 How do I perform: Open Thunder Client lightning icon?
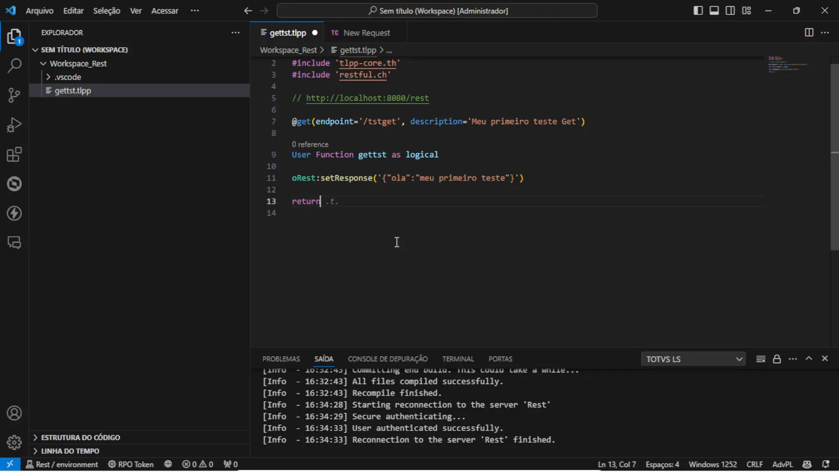(14, 213)
